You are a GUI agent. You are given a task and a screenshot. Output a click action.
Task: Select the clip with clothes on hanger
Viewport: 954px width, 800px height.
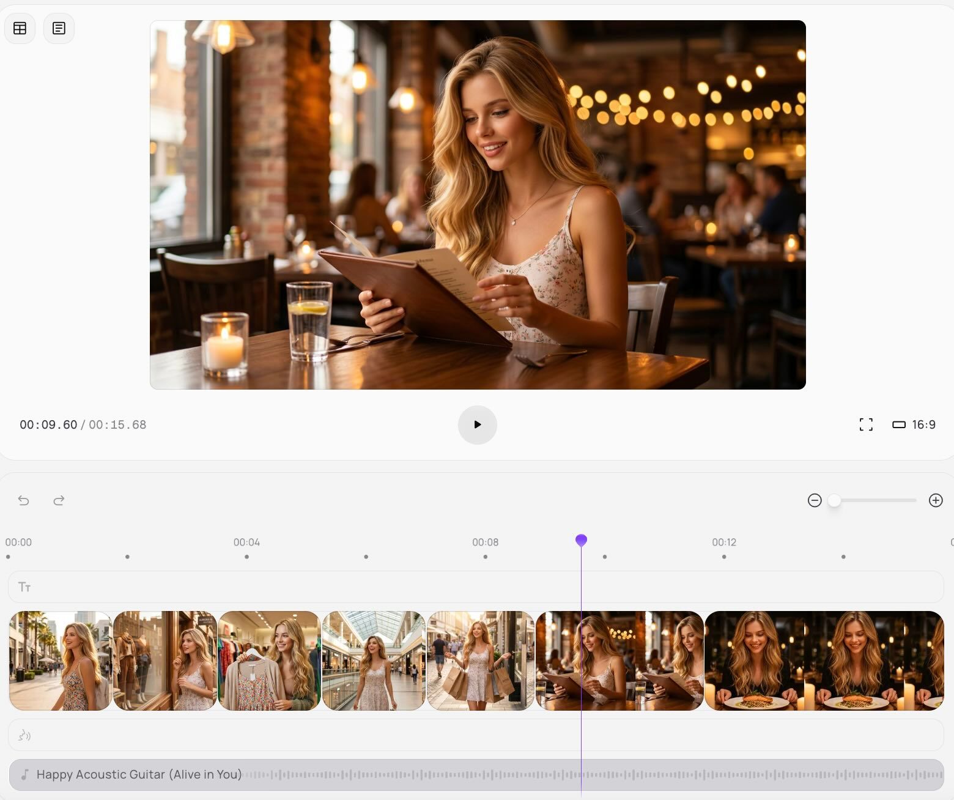[269, 661]
